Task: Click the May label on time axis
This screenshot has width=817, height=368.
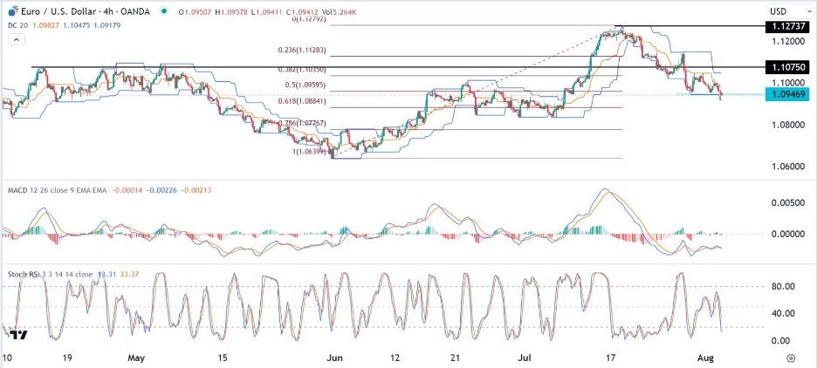Action: coord(136,358)
